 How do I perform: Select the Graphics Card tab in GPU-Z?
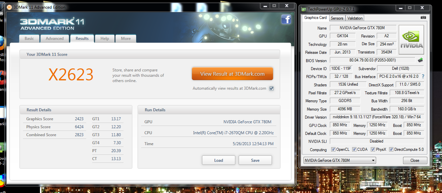(x=316, y=18)
